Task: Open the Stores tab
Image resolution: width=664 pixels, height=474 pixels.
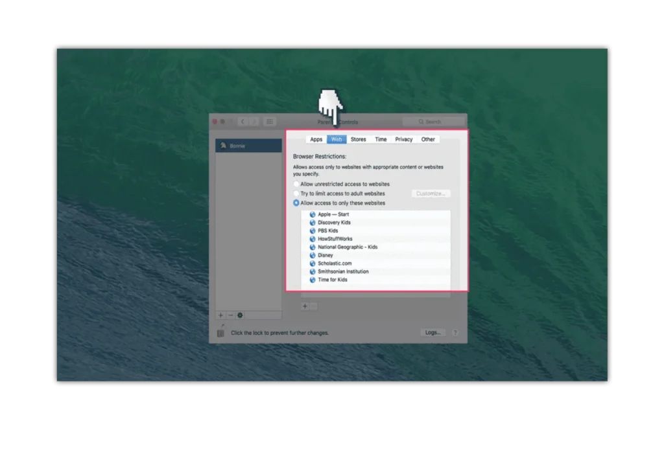Action: pyautogui.click(x=358, y=139)
